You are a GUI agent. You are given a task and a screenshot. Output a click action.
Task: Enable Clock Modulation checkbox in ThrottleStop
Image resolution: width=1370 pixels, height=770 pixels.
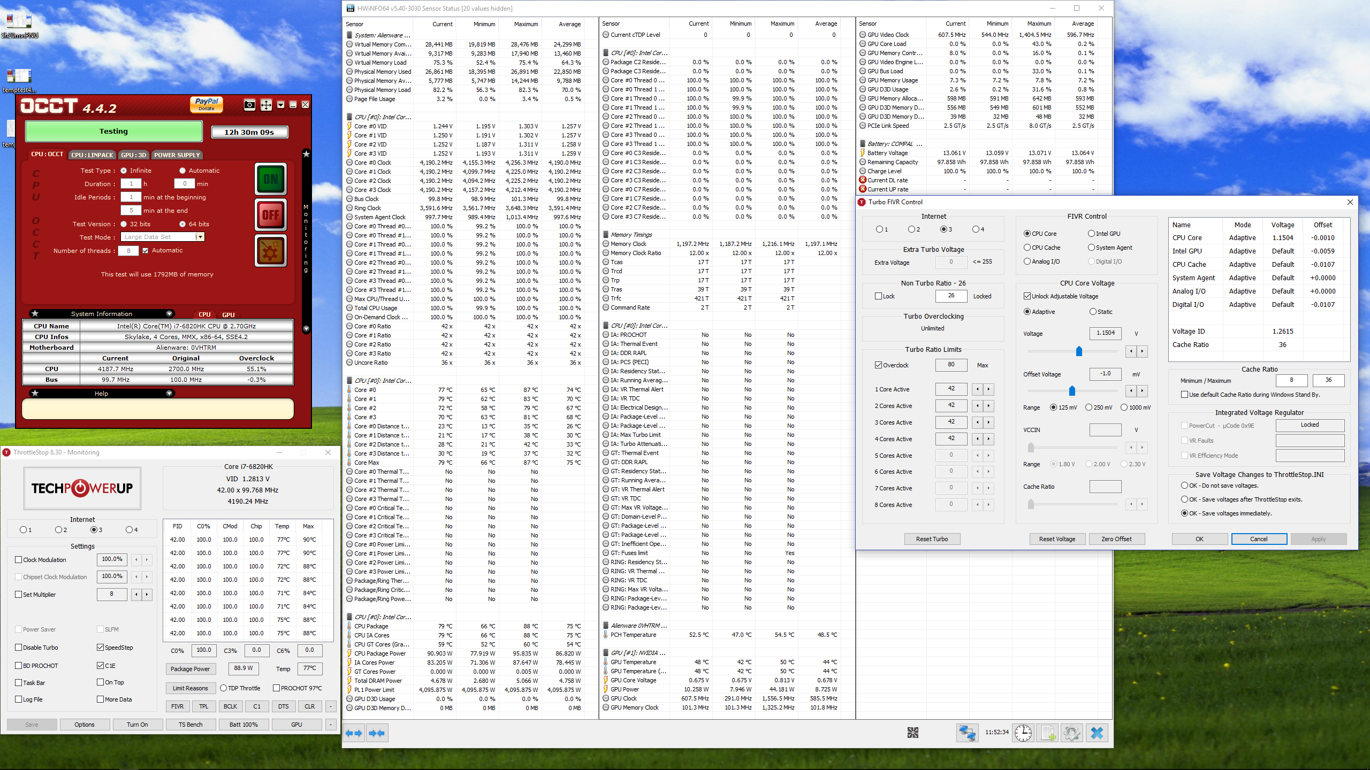coord(19,560)
